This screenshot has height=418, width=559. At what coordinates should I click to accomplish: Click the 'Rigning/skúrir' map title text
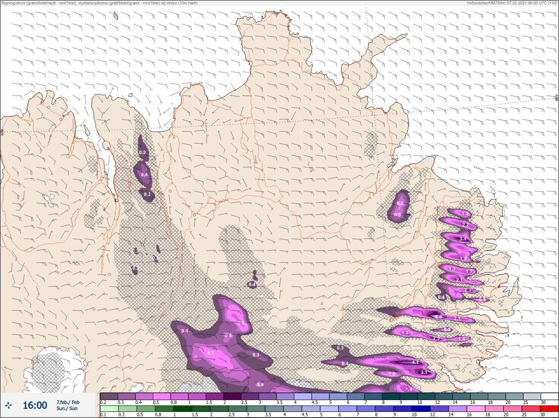pos(17,3)
